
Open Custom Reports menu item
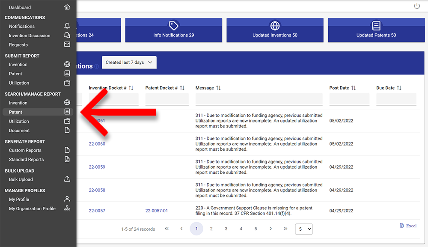coord(25,150)
